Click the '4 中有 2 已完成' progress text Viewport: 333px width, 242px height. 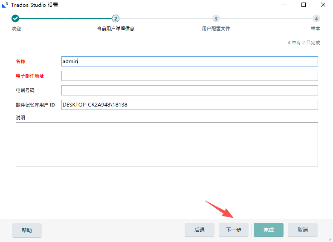click(304, 43)
